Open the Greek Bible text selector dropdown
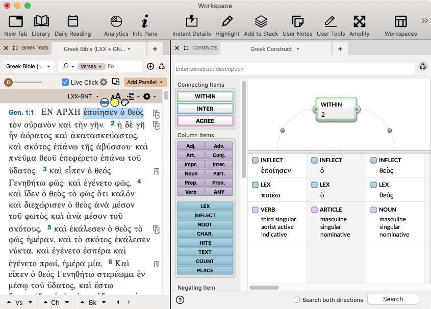 point(29,67)
